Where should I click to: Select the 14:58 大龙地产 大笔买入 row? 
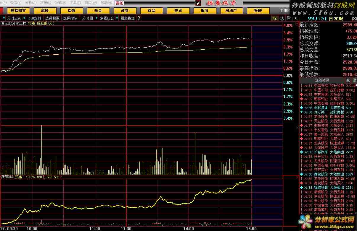pyautogui.click(x=328, y=148)
